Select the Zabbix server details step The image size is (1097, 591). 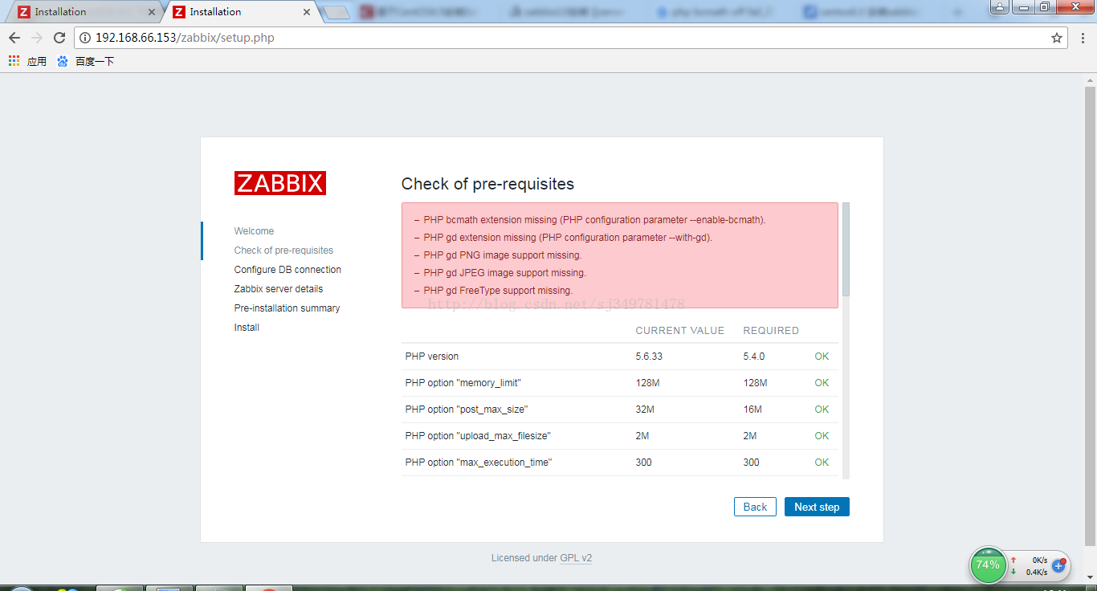pos(279,289)
